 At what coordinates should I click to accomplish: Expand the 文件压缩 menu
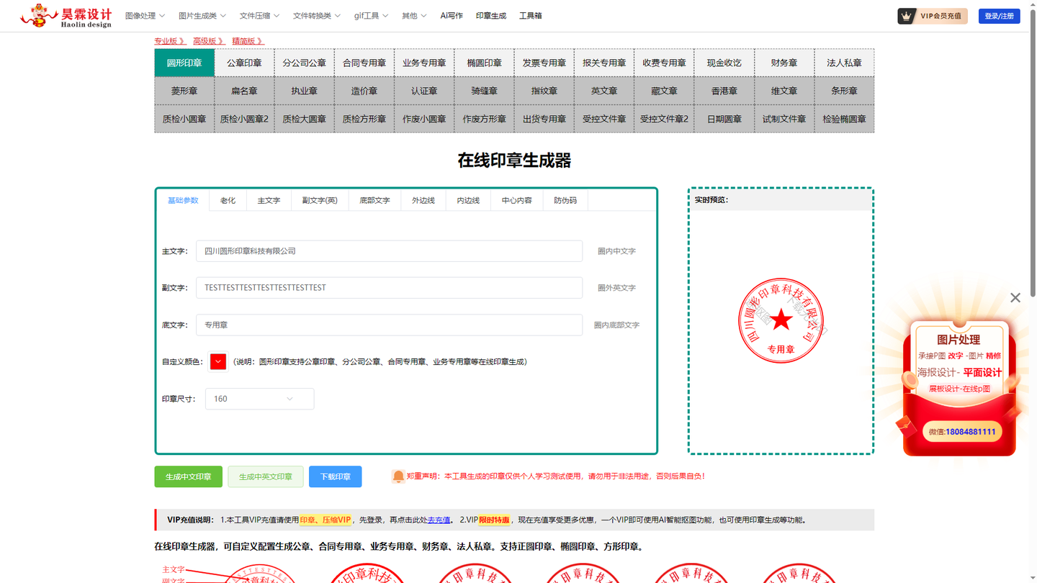(x=259, y=16)
